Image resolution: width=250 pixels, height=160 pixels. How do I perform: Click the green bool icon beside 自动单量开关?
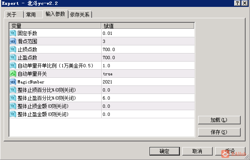pos(13,74)
